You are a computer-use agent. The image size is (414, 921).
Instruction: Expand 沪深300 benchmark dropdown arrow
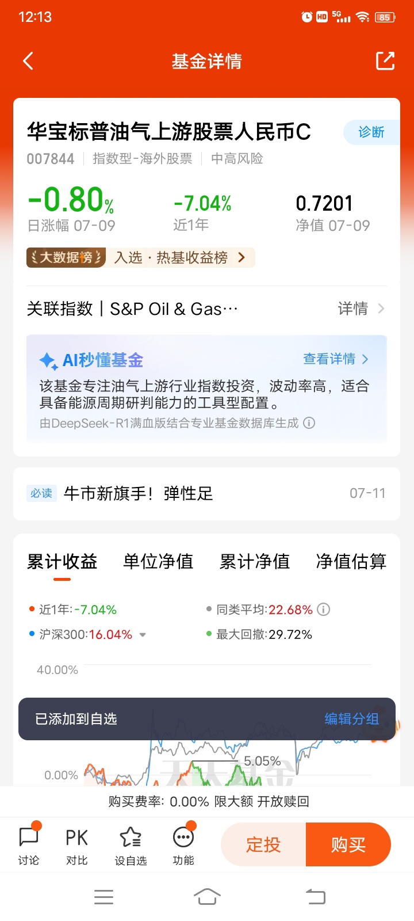point(143,635)
